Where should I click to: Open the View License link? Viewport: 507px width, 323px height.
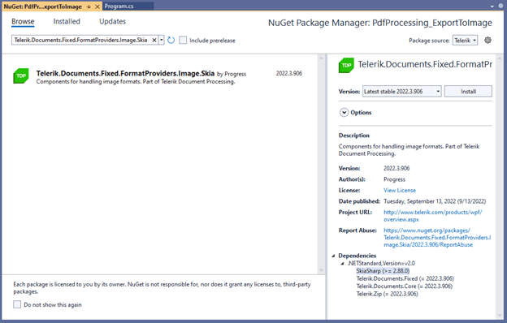tap(400, 190)
